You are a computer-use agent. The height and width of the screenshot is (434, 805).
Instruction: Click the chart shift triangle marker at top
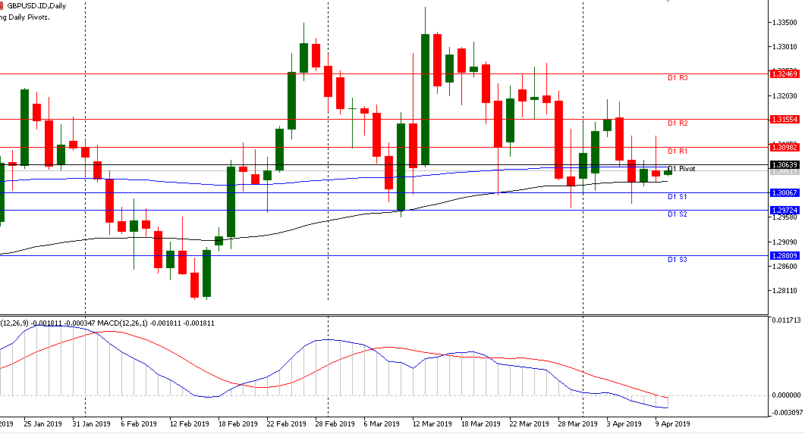tap(668, 2)
